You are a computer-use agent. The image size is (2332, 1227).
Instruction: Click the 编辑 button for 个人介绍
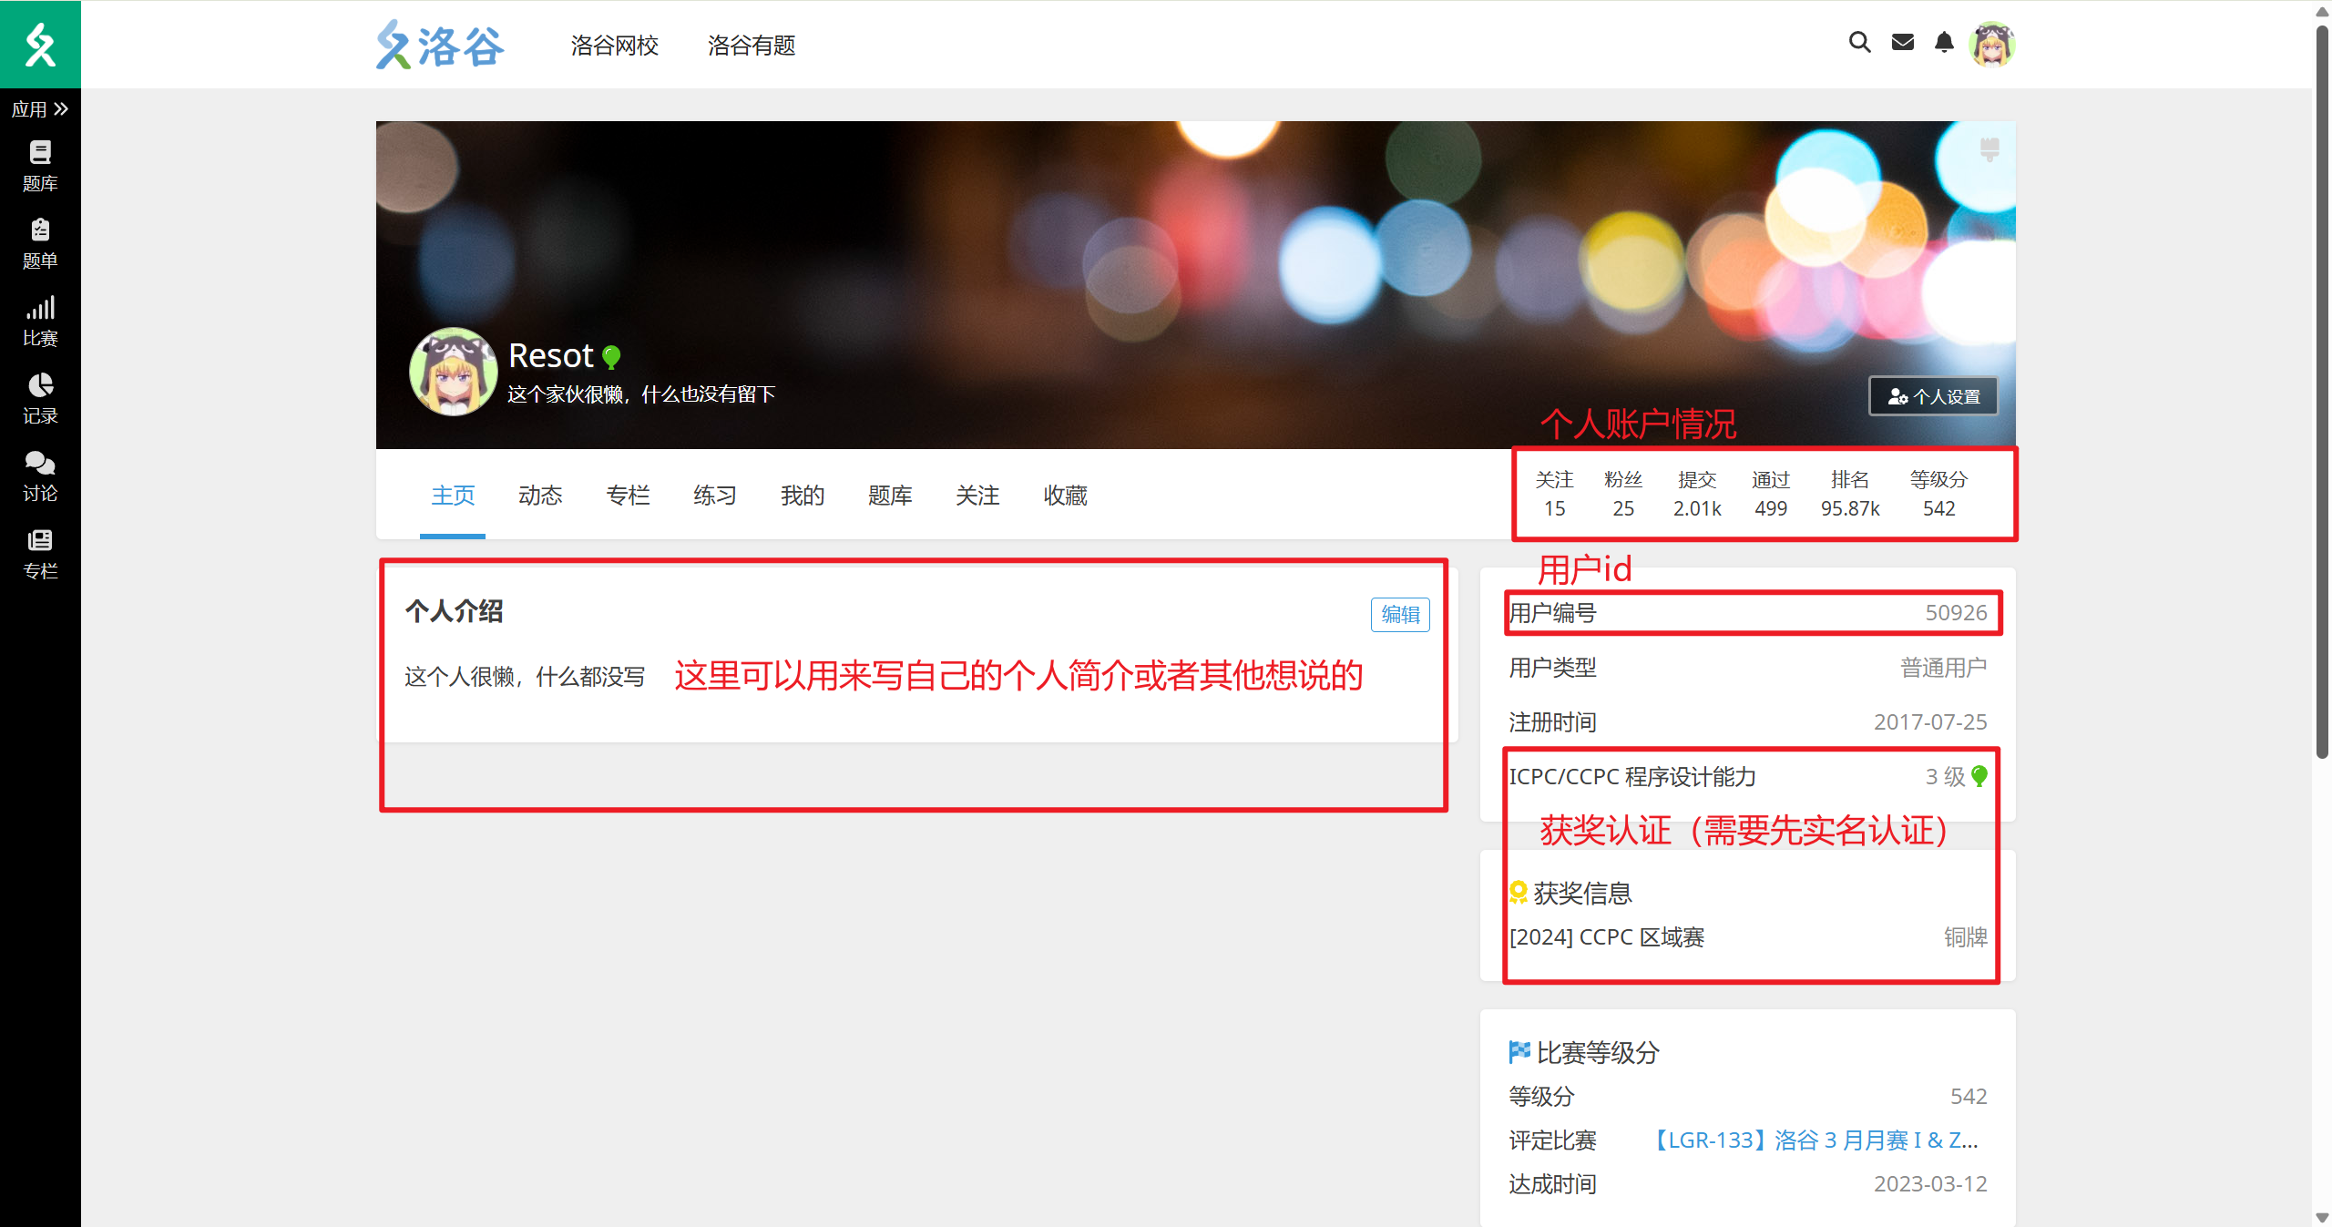pos(1399,614)
